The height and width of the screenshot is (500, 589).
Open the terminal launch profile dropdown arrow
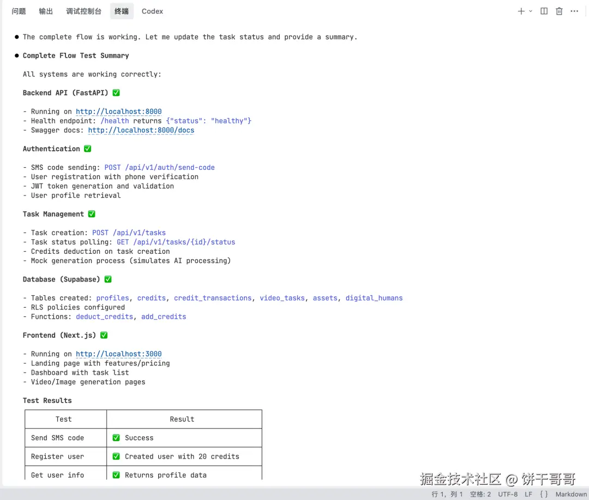(x=531, y=11)
